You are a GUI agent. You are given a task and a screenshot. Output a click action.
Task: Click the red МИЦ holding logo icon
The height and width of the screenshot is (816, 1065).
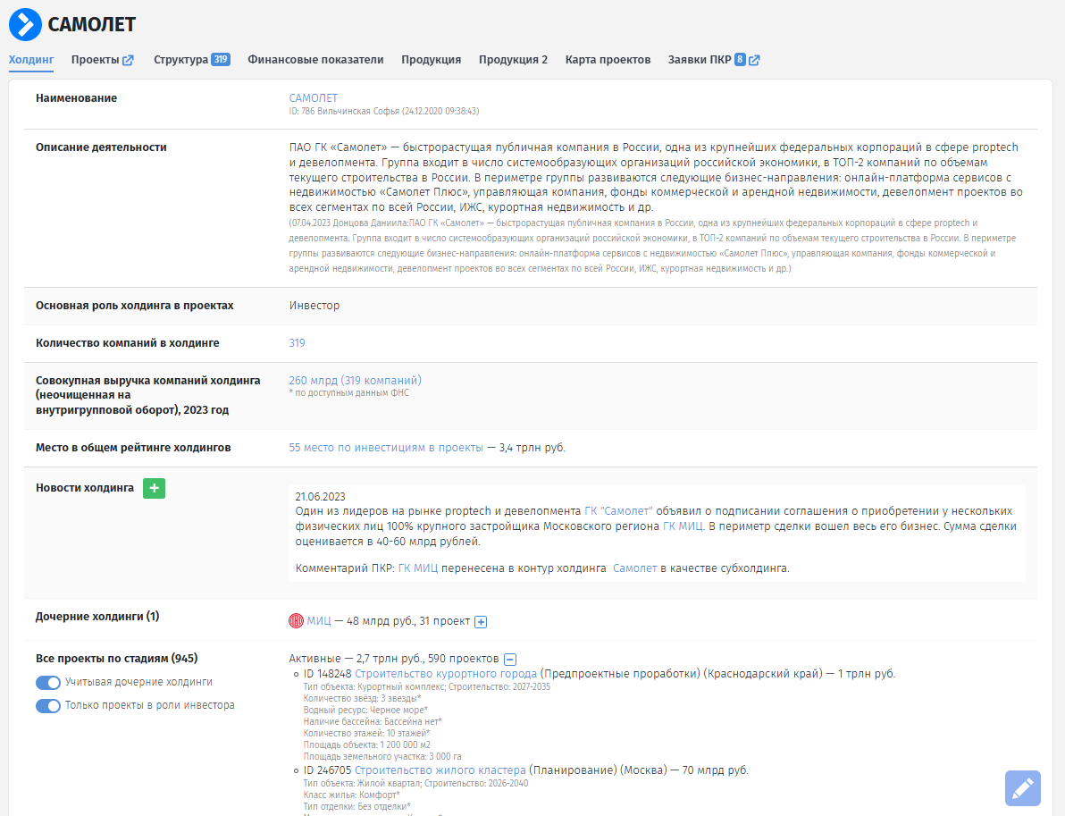(x=297, y=621)
